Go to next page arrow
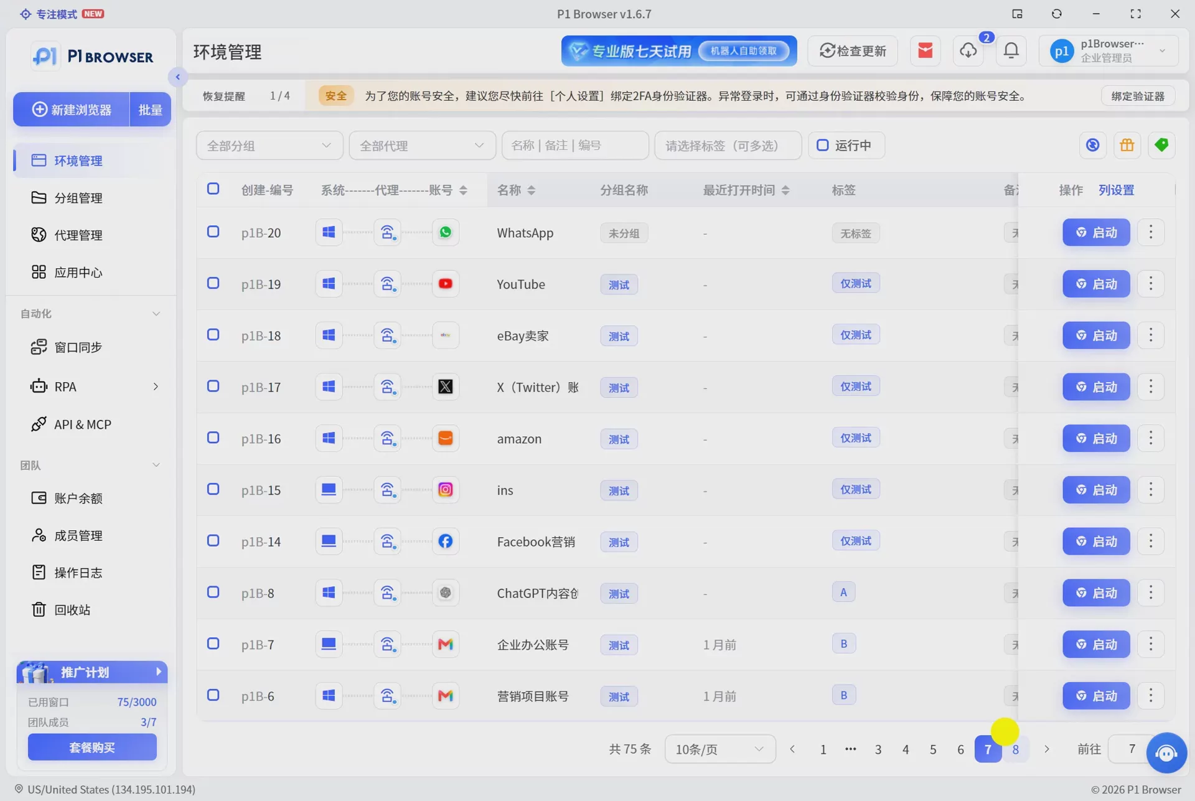This screenshot has width=1195, height=801. pyautogui.click(x=1047, y=750)
